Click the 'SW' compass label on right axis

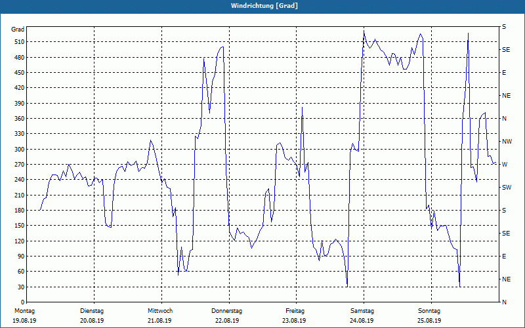507,188
